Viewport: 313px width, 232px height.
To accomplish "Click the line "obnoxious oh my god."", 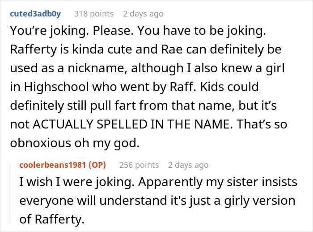I will [75, 143].
